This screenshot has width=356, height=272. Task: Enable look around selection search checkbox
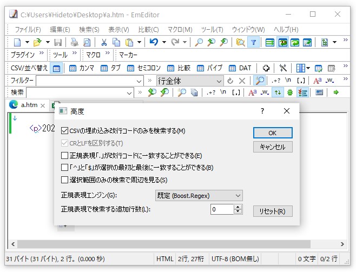point(64,180)
